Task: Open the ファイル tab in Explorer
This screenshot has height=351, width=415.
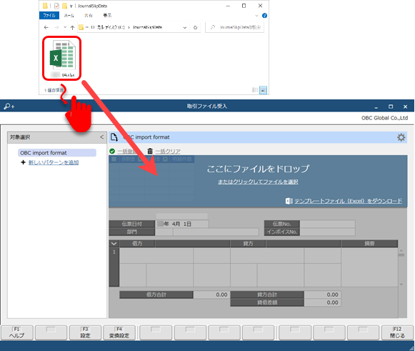Action: coord(49,15)
